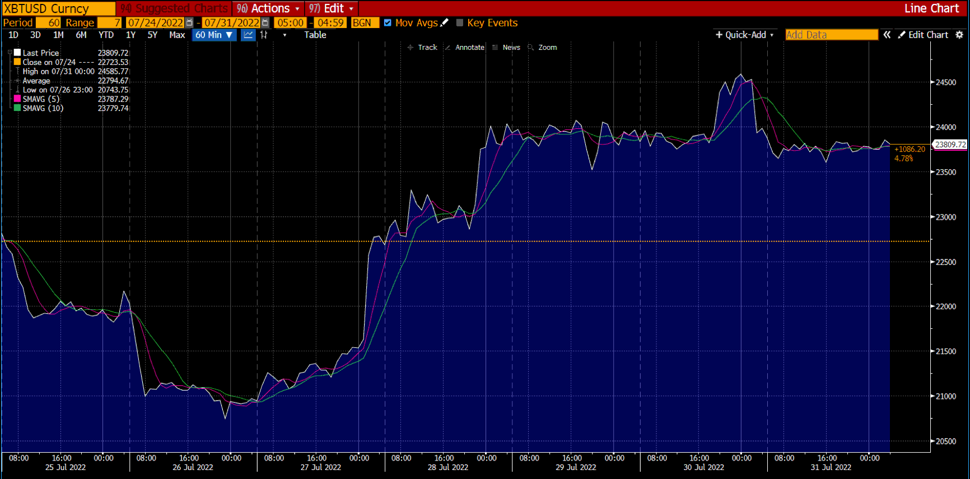Open the Edit menu
The height and width of the screenshot is (479, 970).
(x=332, y=8)
